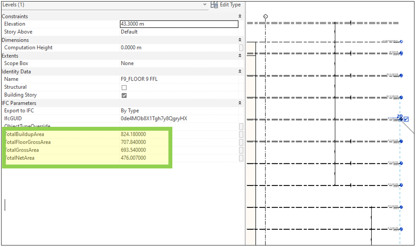This screenshot has height=247, width=416.
Task: Click the bottommost level head bubble in the view
Action: pos(401,229)
